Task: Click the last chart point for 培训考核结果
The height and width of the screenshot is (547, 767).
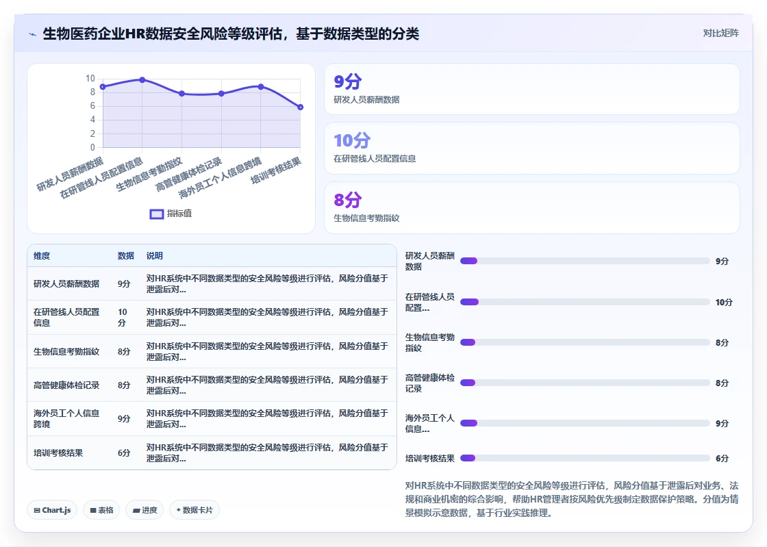Action: 301,107
